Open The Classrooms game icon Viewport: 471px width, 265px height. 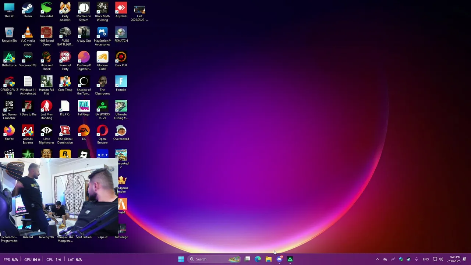(x=102, y=86)
